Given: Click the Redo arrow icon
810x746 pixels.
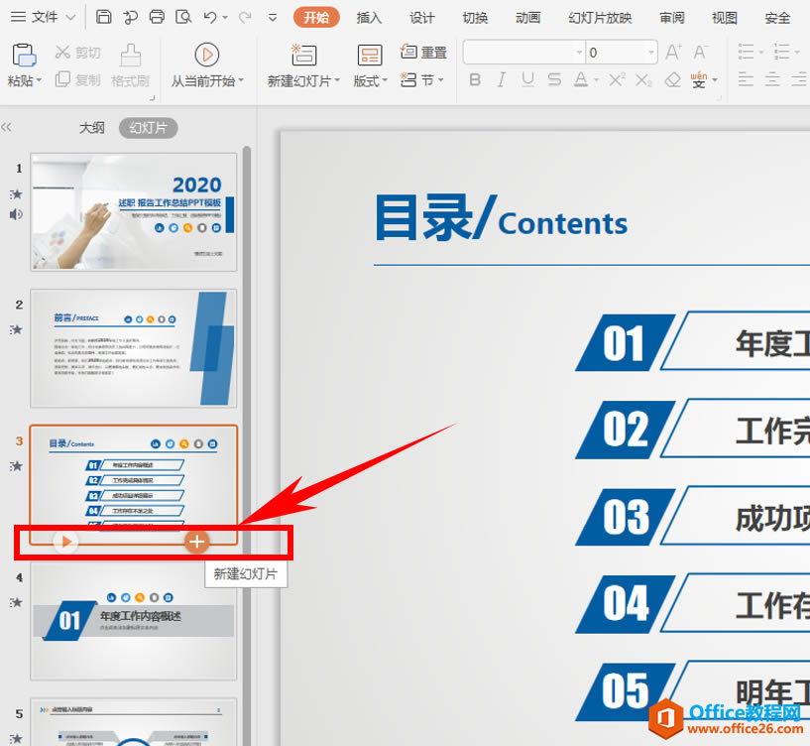Looking at the screenshot, I should pos(245,17).
